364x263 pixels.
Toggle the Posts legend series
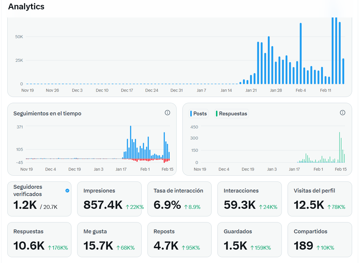pyautogui.click(x=198, y=114)
